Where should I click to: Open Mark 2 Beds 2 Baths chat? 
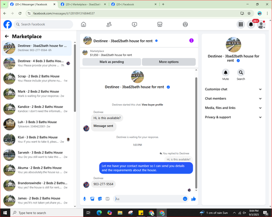37,94
